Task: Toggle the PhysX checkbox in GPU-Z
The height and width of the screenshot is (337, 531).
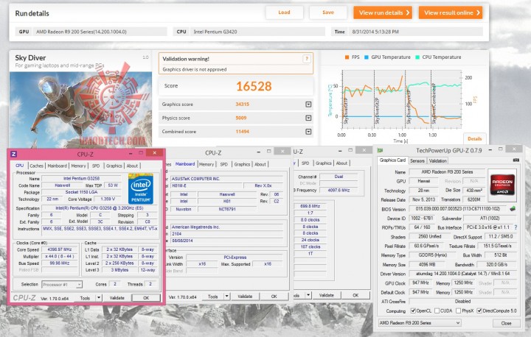Action: pos(459,311)
